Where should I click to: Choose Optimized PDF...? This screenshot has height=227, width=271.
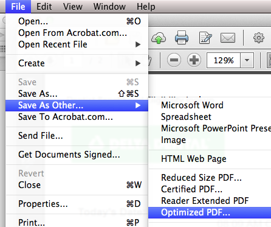(210, 212)
